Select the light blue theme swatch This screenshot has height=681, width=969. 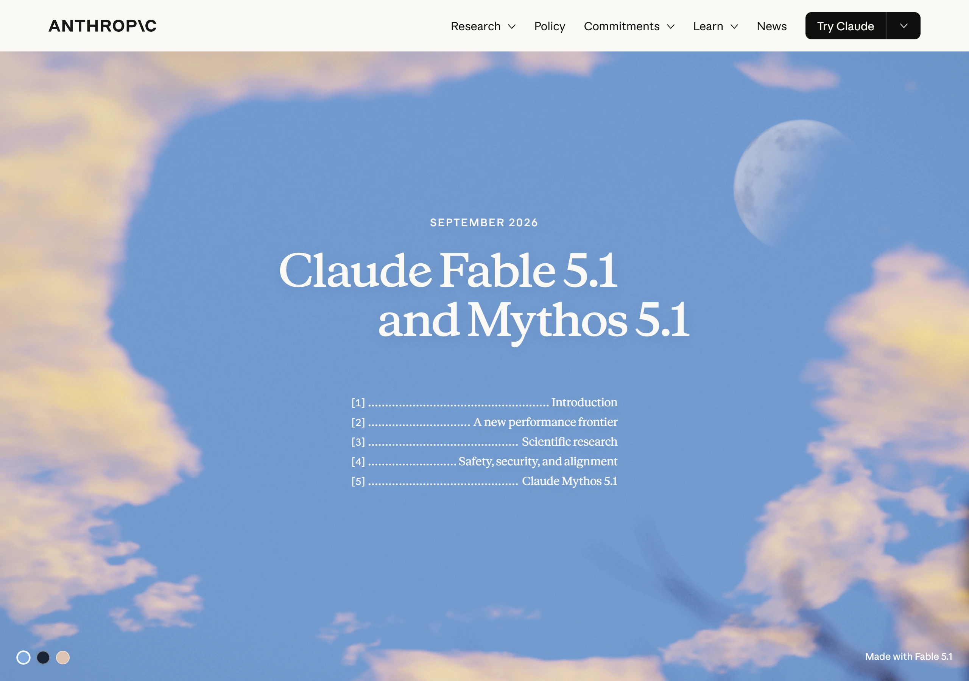point(23,658)
